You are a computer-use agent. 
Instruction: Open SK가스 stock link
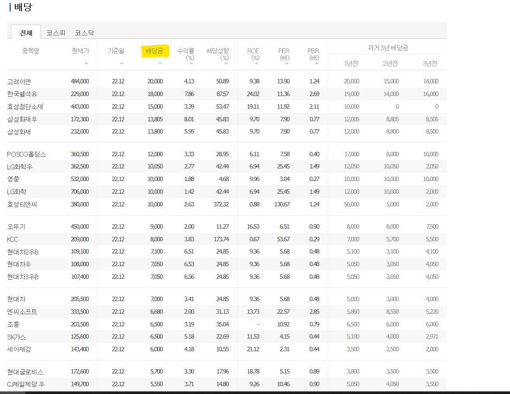17,337
